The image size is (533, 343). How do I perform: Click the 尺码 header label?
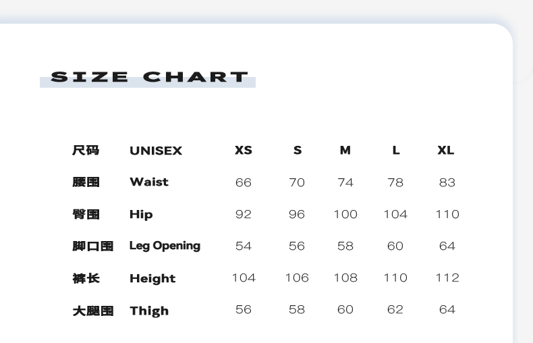[x=86, y=150]
